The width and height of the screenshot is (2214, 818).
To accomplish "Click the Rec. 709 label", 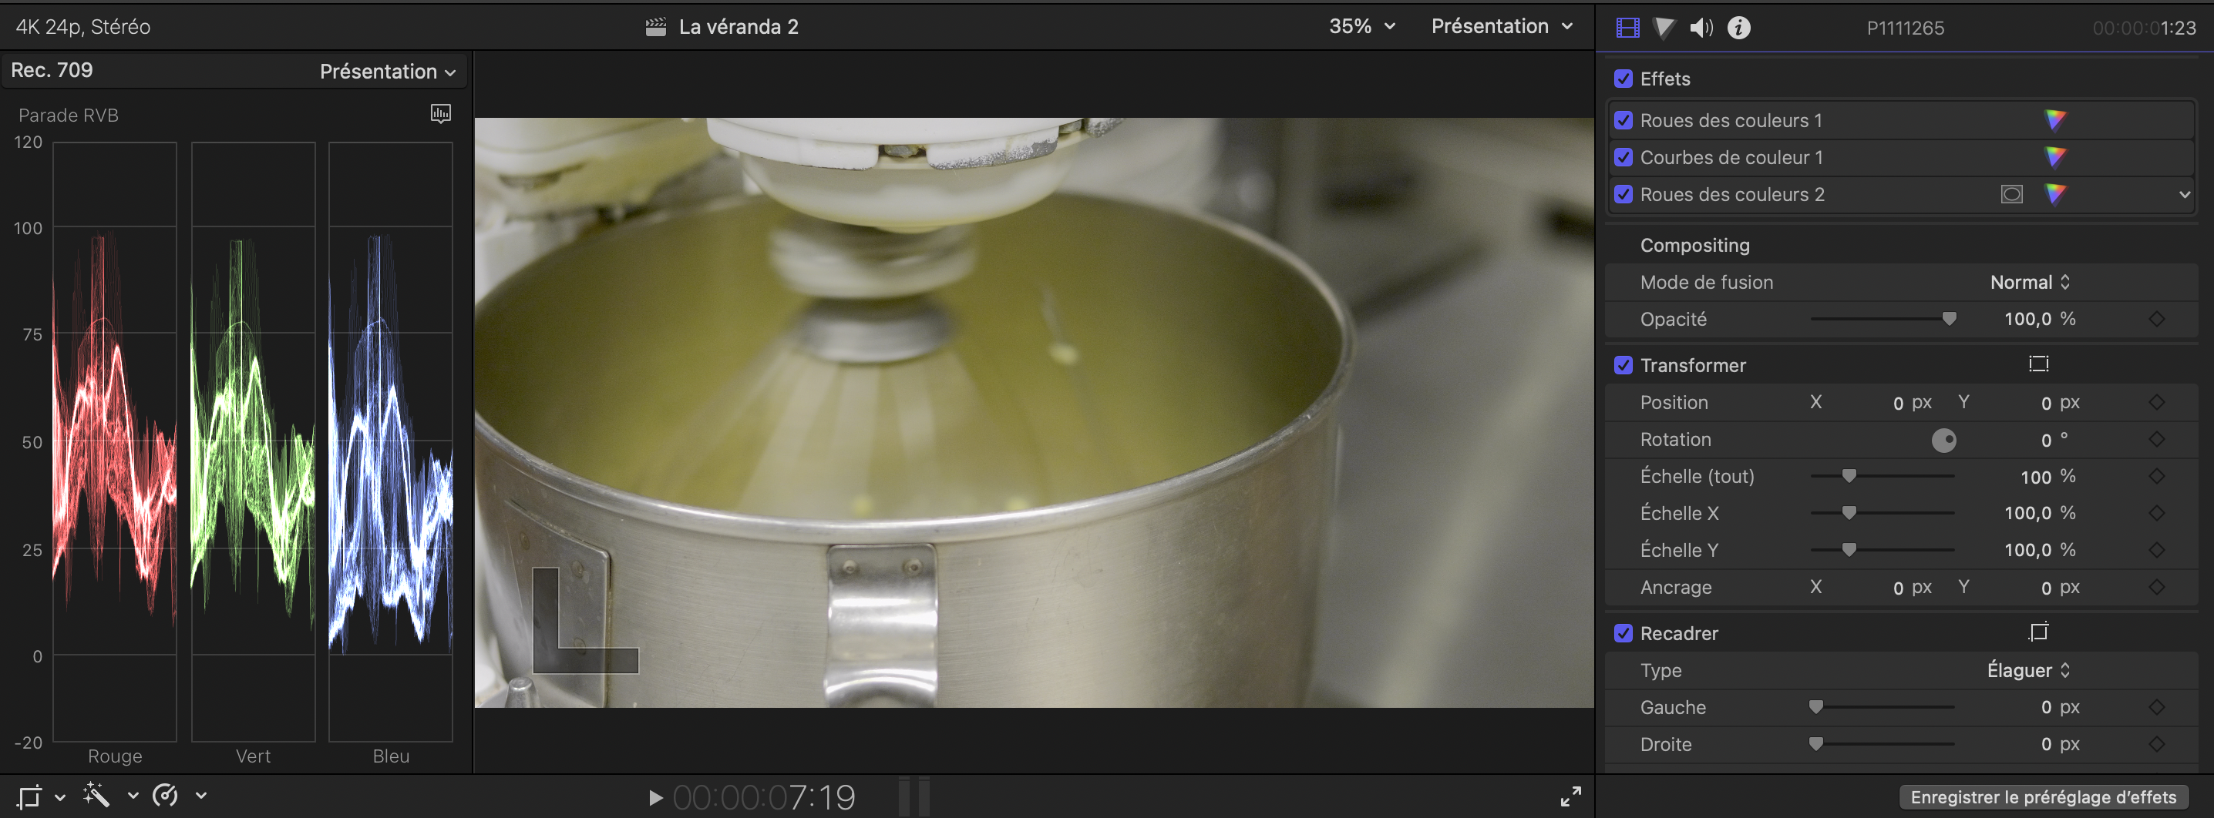I will [52, 70].
